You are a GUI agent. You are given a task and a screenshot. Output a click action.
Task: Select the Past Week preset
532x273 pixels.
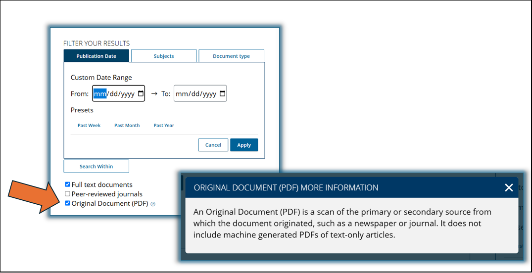pos(89,126)
